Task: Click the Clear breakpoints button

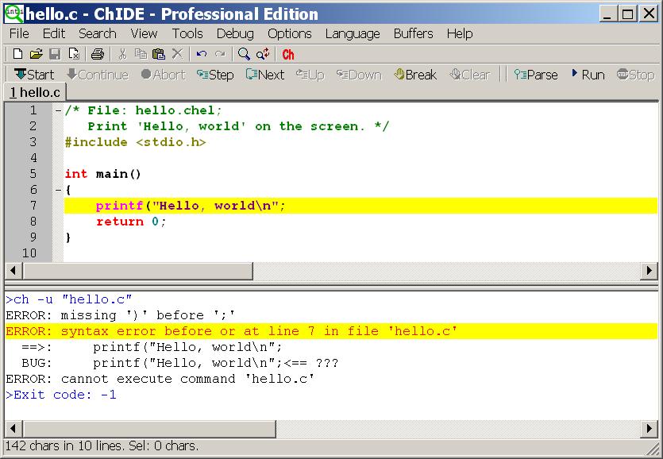Action: (x=470, y=75)
